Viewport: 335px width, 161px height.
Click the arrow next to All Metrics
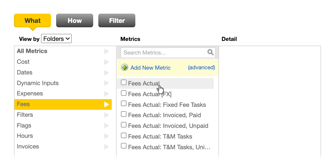[x=106, y=51]
